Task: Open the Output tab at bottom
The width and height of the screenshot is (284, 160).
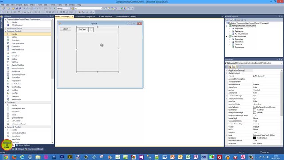Action: [x=20, y=149]
